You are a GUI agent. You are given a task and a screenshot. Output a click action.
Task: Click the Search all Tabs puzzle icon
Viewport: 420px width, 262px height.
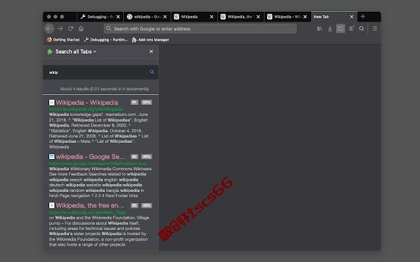click(x=50, y=51)
